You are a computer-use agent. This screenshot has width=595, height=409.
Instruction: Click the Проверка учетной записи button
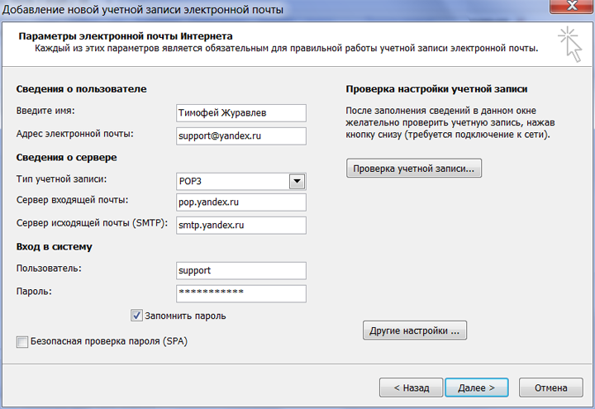(413, 168)
